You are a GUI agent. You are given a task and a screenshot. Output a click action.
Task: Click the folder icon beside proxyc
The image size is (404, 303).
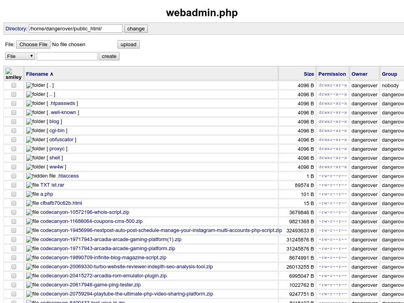[x=29, y=149]
